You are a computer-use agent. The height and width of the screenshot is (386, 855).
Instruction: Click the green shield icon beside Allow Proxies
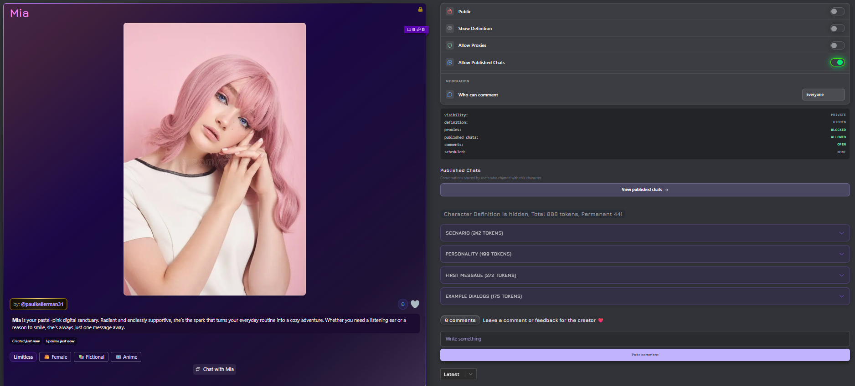[x=450, y=45]
